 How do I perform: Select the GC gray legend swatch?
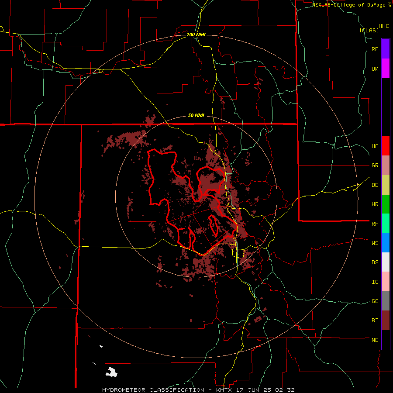click(x=386, y=301)
